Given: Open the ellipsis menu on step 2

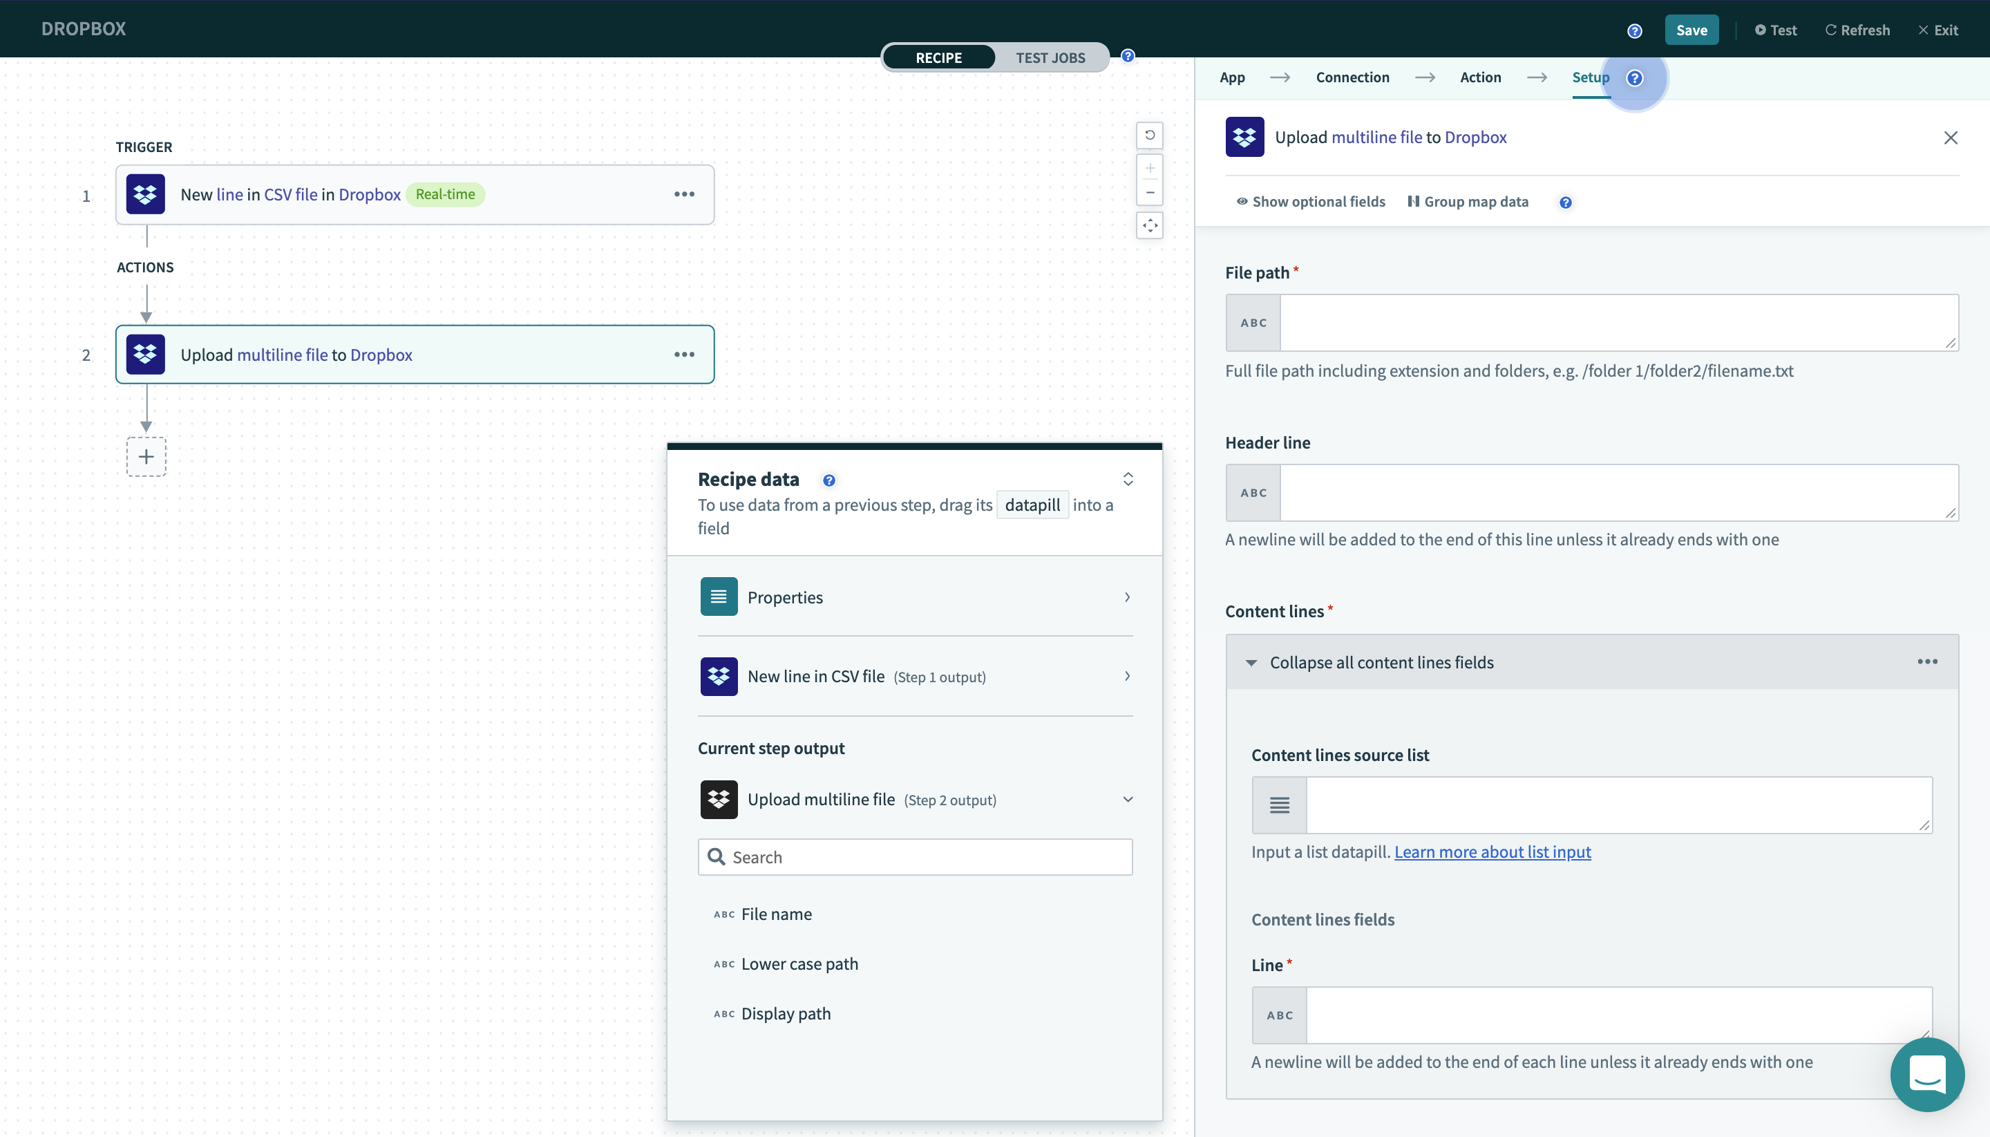Looking at the screenshot, I should click(x=685, y=354).
